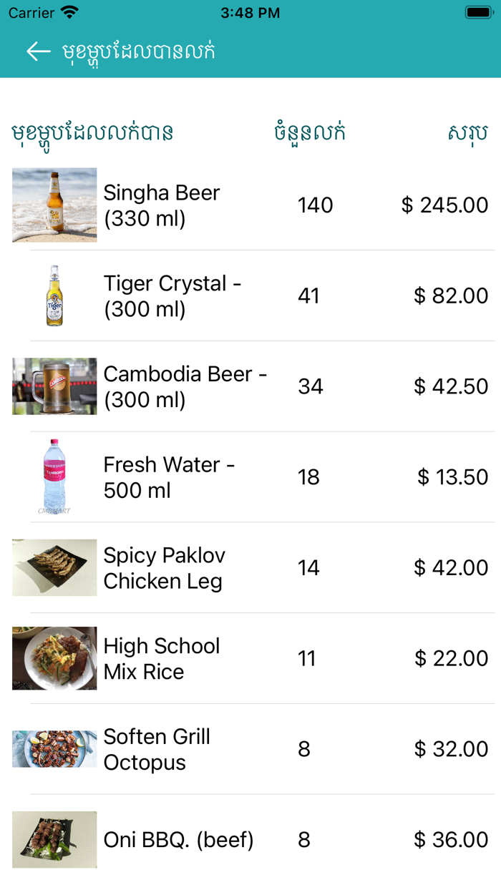This screenshot has height=890, width=501.
Task: Tap the High School Mix Rice name
Action: pyautogui.click(x=162, y=658)
